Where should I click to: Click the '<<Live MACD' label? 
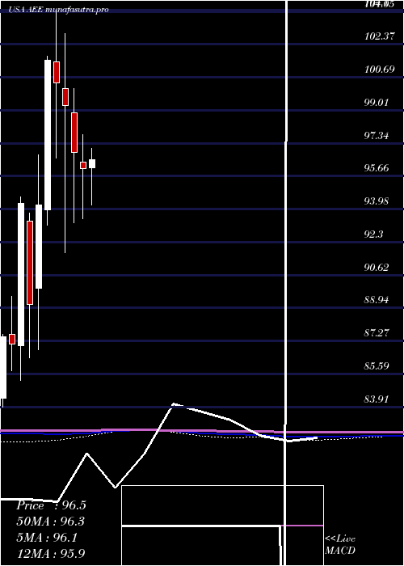[340, 544]
